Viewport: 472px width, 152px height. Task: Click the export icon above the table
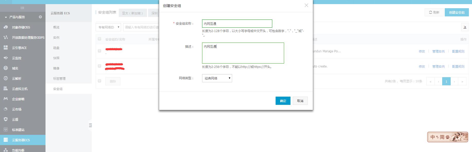click(x=465, y=27)
